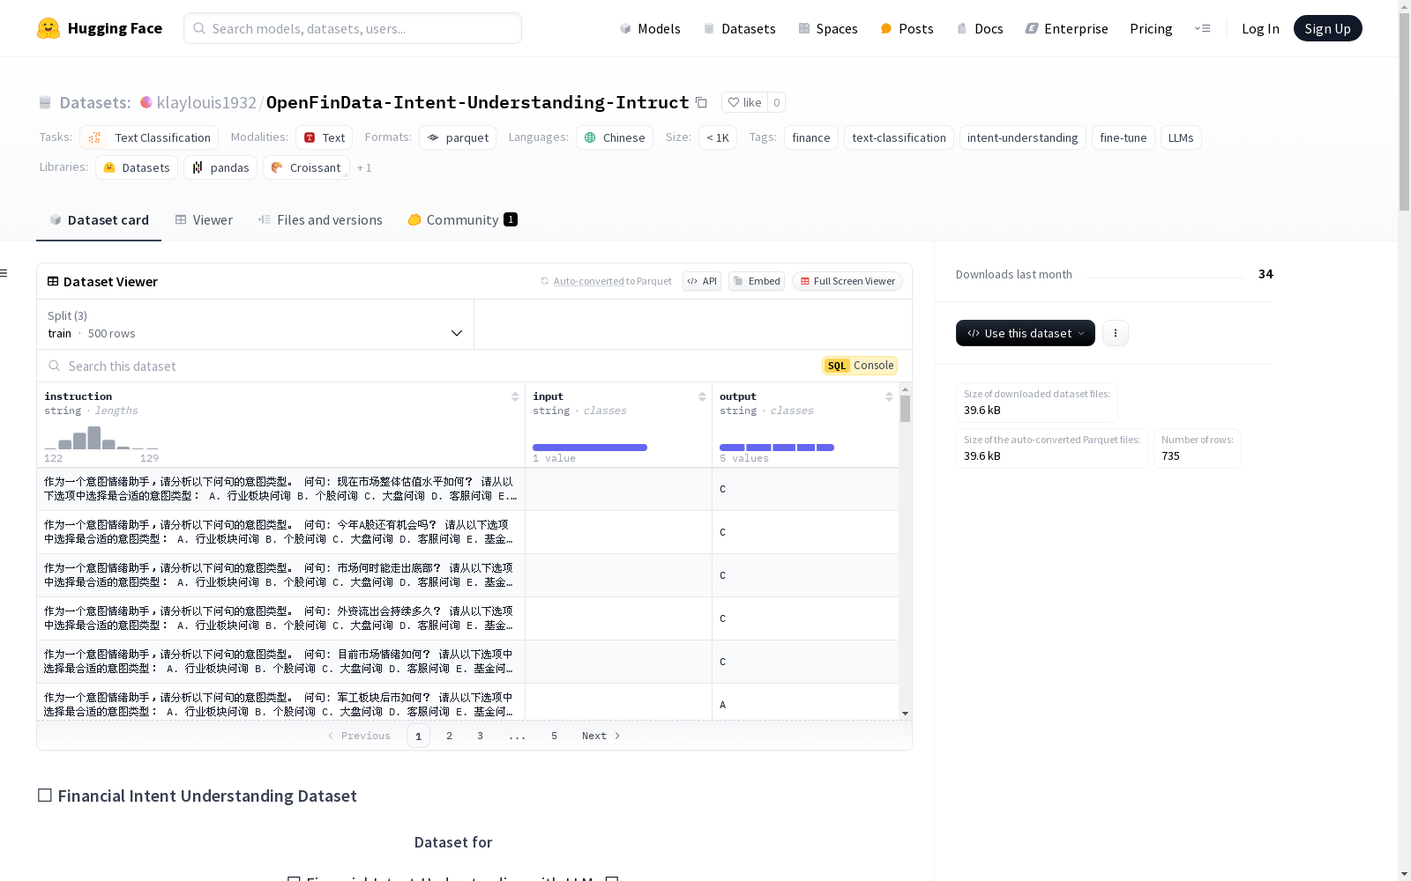Select the parquet format tag

point(458,137)
